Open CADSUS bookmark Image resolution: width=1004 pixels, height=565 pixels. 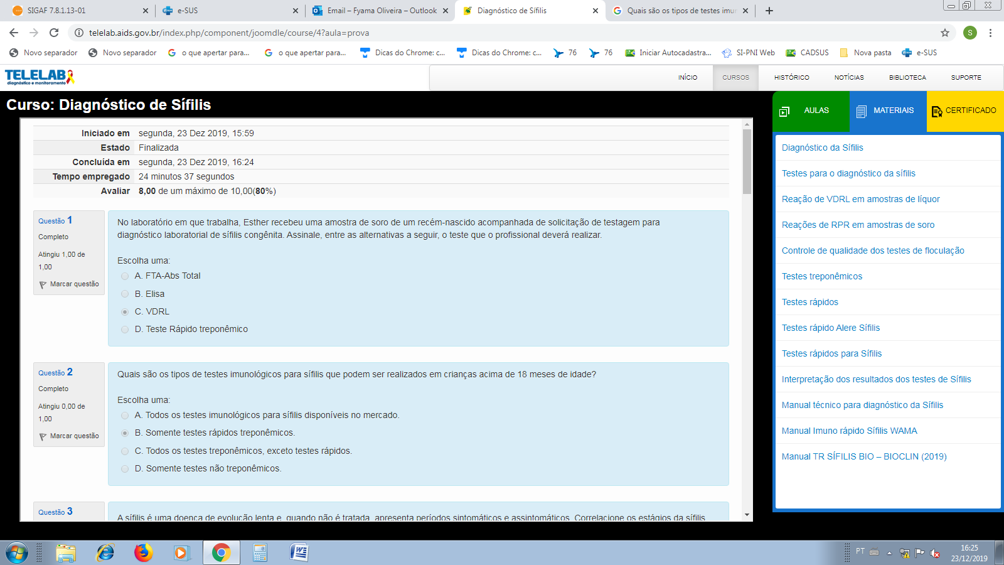pos(808,53)
